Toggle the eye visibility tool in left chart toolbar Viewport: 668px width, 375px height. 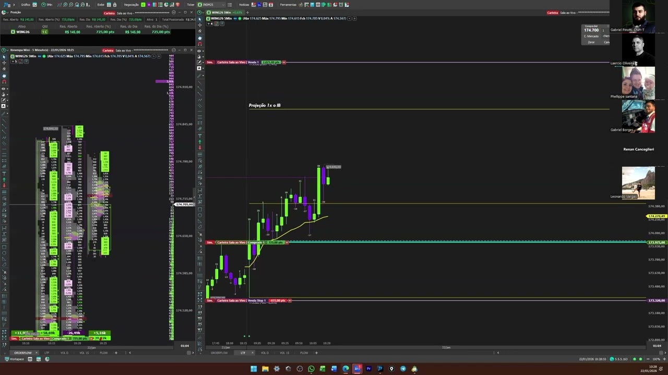coord(4,89)
